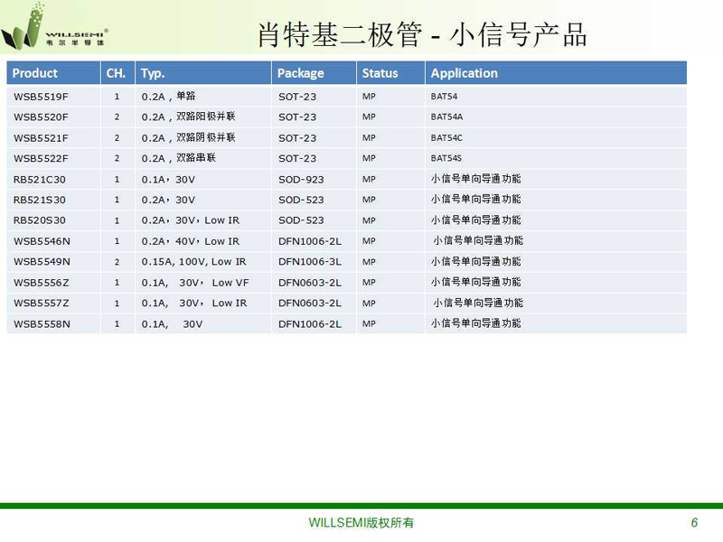Click the WSB5558N product in the last row
Viewport: 723px width, 542px height.
coord(42,323)
